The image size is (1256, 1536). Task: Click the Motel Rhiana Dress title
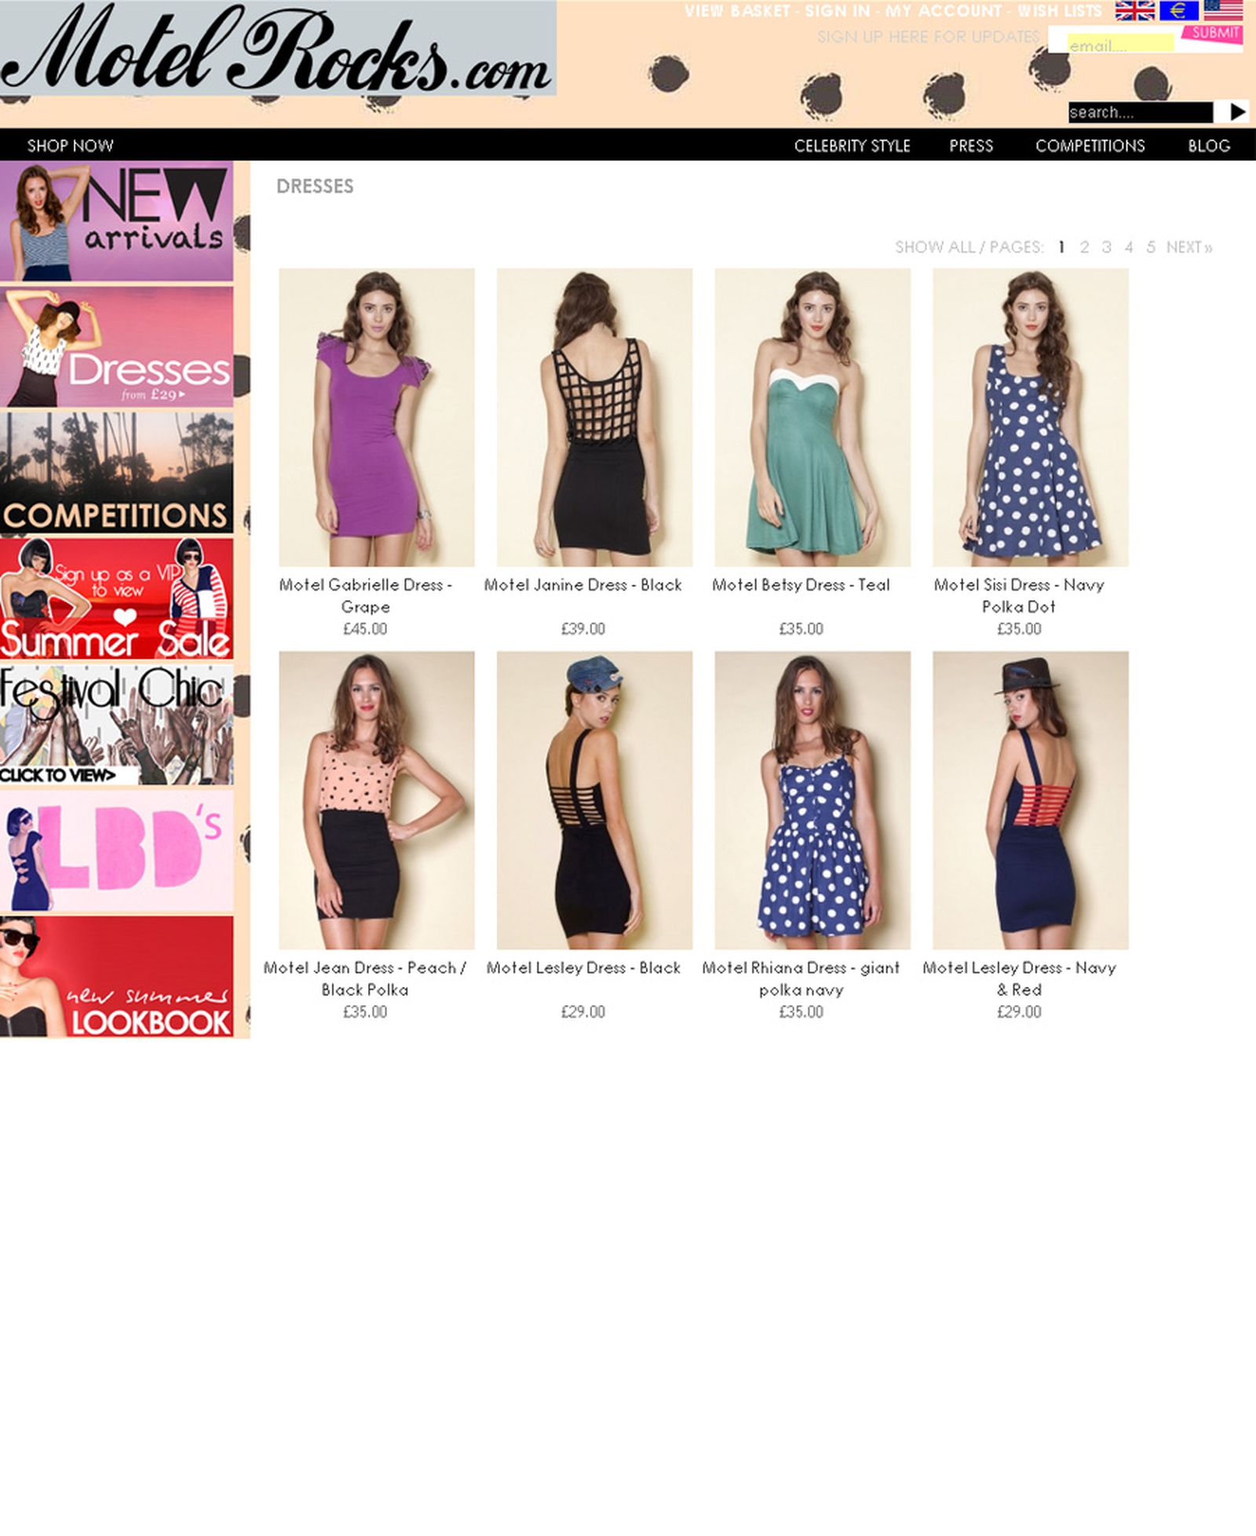(x=801, y=978)
